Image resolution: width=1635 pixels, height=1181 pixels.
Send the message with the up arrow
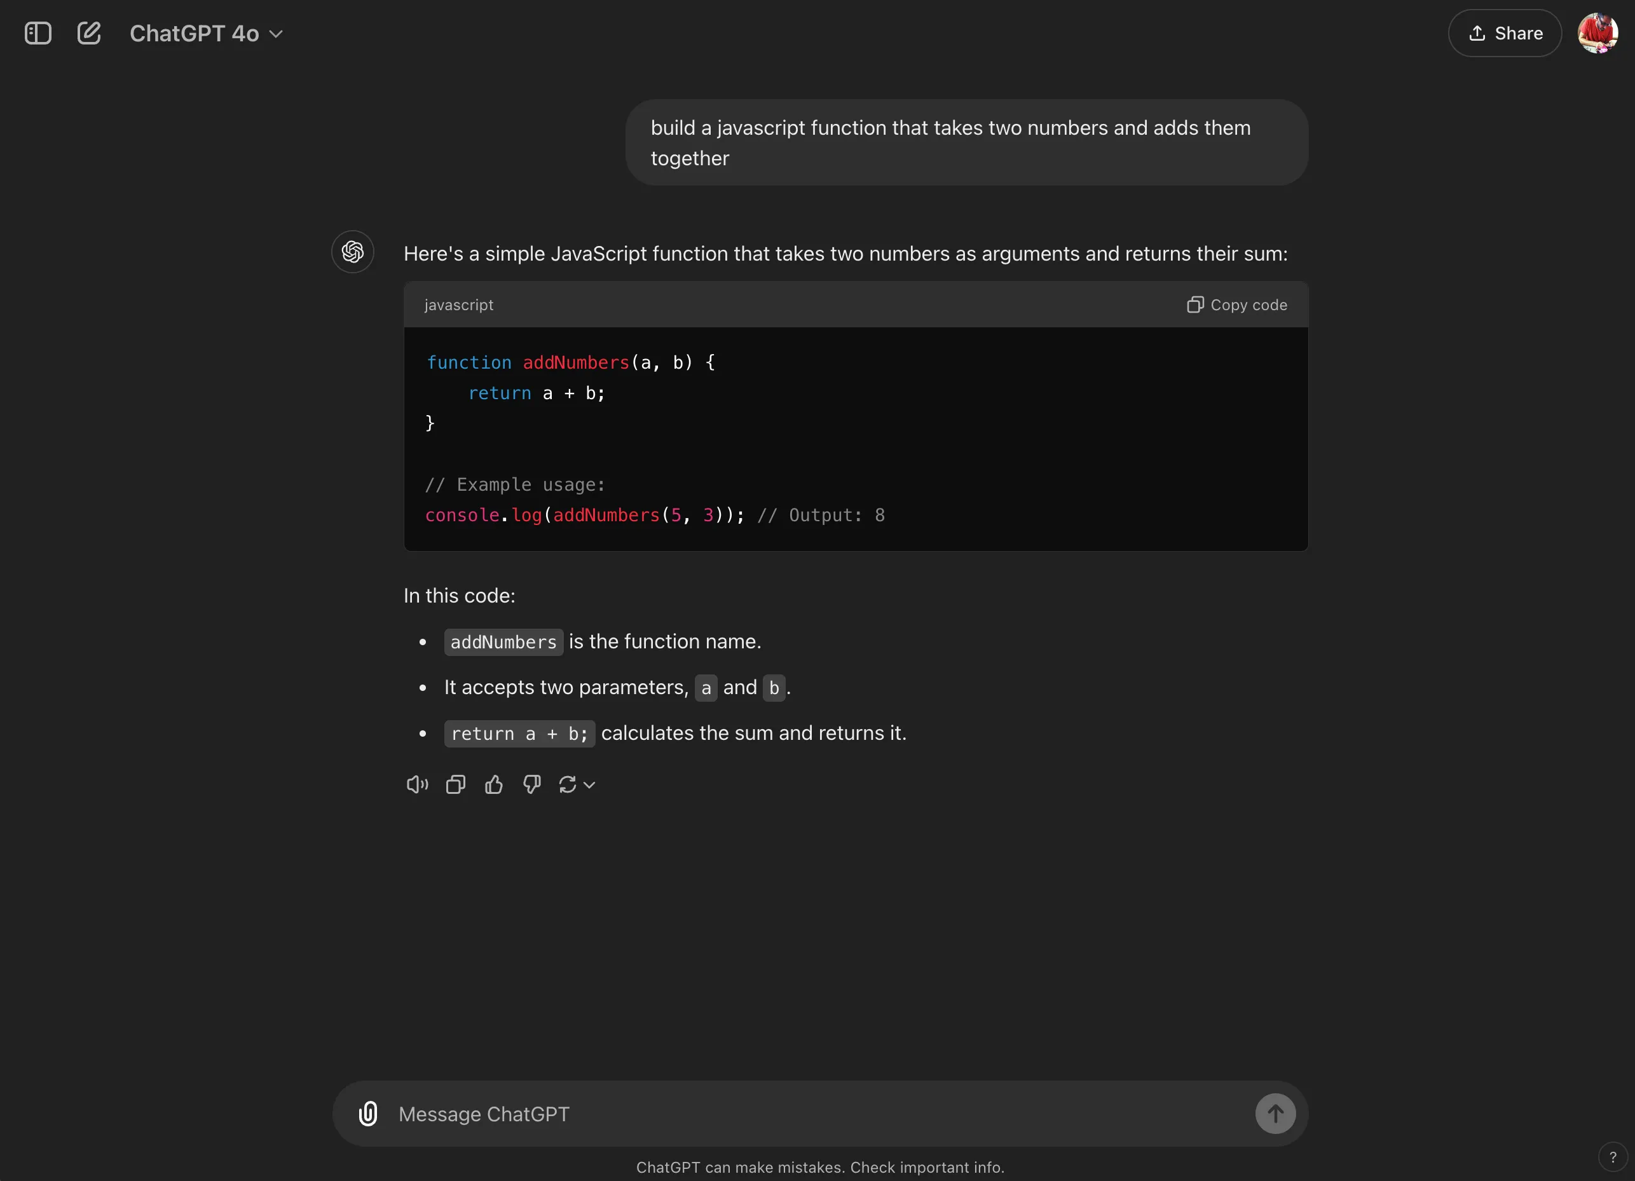pyautogui.click(x=1274, y=1113)
